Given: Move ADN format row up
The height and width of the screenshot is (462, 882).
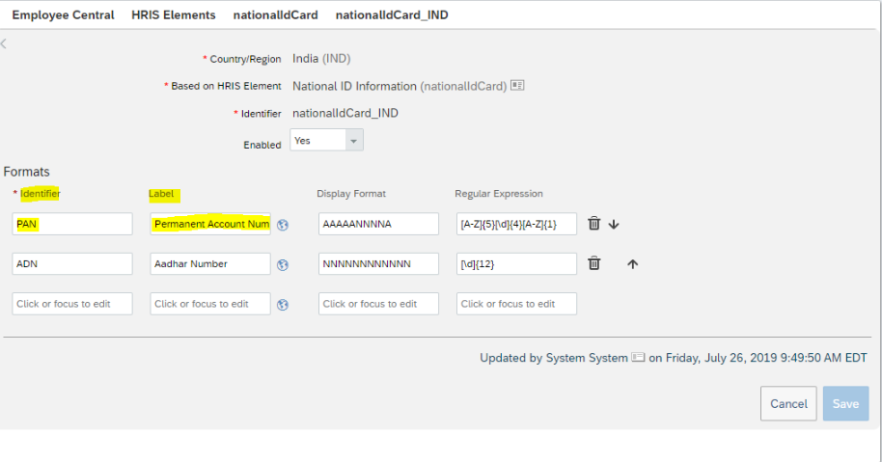Looking at the screenshot, I should click(x=633, y=264).
